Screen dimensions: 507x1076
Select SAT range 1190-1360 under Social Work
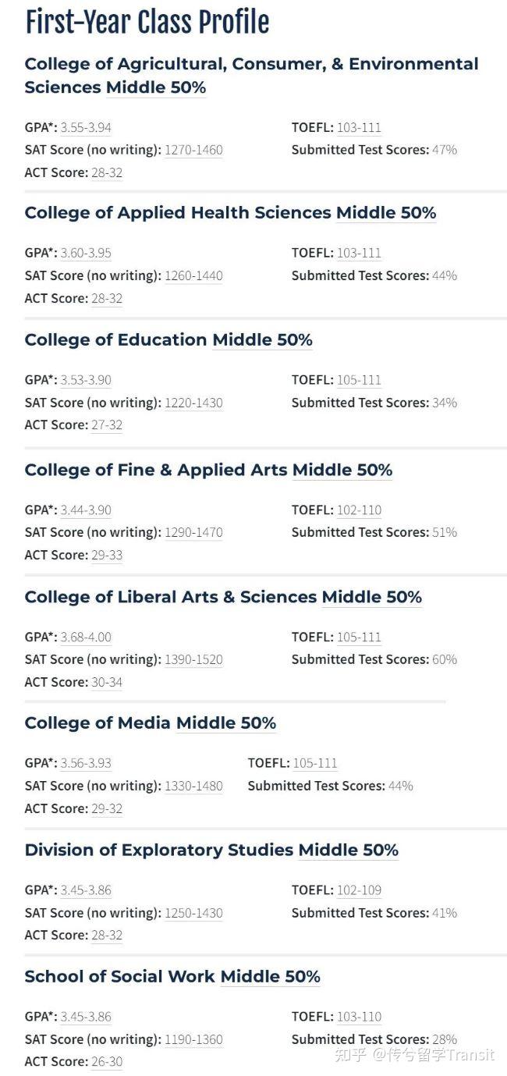click(x=193, y=1039)
